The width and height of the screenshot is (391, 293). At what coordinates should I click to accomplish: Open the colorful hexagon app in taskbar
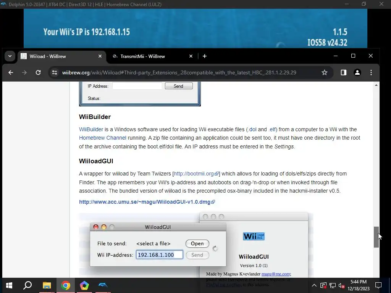pos(84,285)
